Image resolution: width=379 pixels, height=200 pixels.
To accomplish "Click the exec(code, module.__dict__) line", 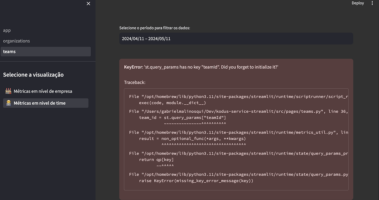I will click(172, 103).
